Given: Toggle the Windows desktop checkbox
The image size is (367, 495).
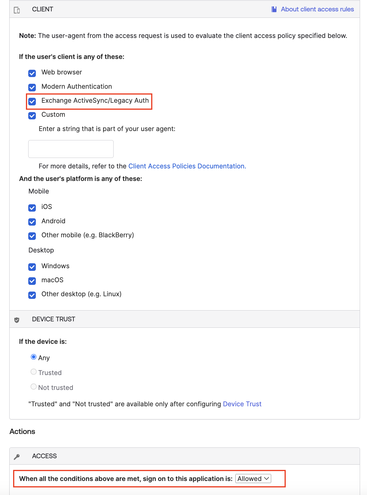Looking at the screenshot, I should (x=32, y=267).
